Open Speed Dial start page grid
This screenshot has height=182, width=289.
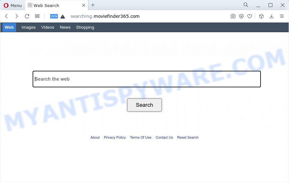[37, 16]
